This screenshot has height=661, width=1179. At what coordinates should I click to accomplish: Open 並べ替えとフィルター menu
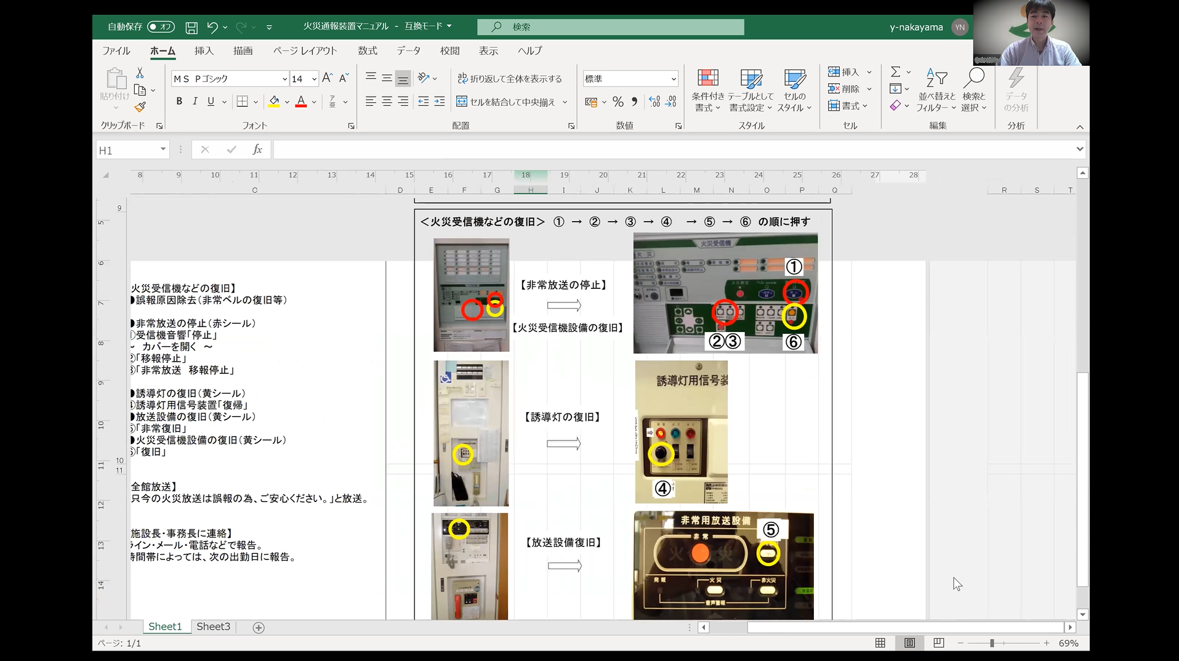(x=936, y=91)
